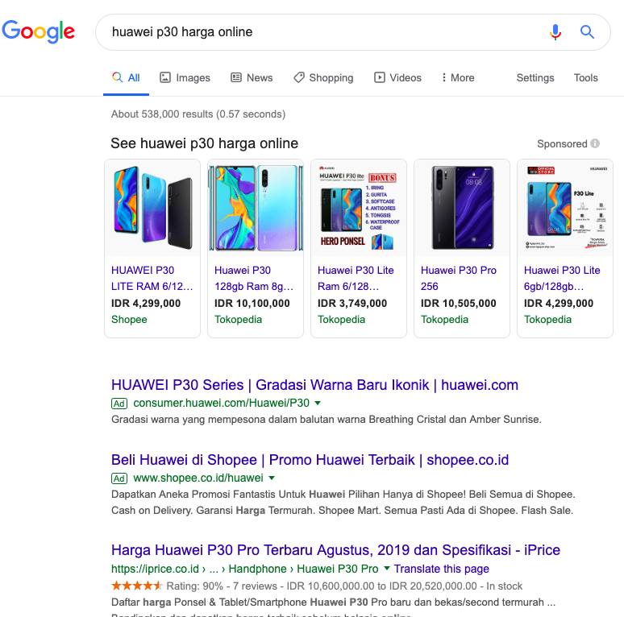Open Huawei P30 Lite 6gb/128gb… listing
Image resolution: width=624 pixels, height=617 pixels.
pyautogui.click(x=562, y=278)
